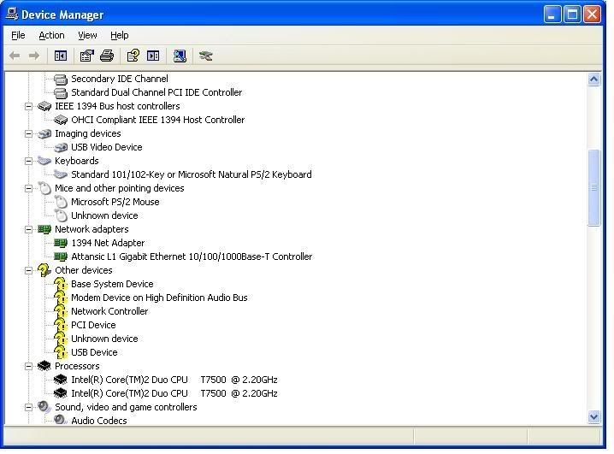The image size is (614, 454).
Task: Click the scrollbar up arrow
Action: click(x=593, y=80)
